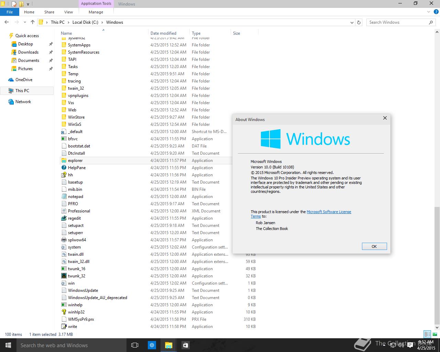Switch to details view button in status bar
Screen dimensions: 440x352
tap(427, 334)
